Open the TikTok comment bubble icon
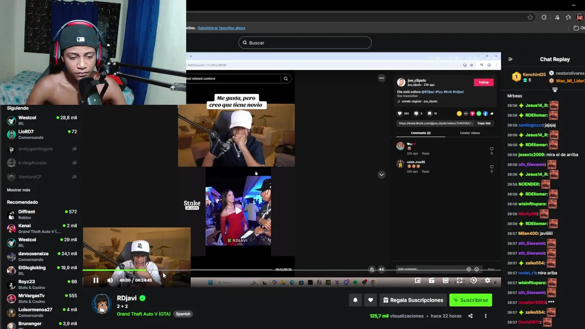The image size is (585, 329). 416,113
